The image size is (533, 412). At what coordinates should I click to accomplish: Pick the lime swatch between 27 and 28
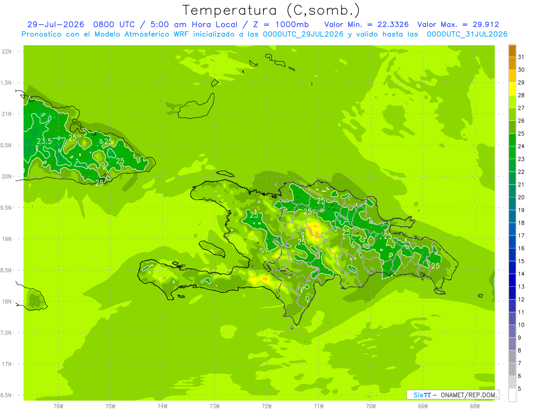coord(512,101)
